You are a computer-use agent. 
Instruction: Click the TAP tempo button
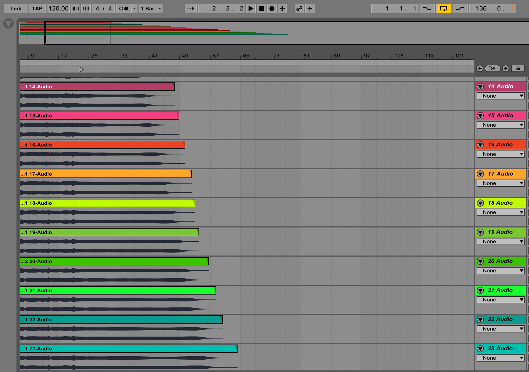(x=37, y=9)
